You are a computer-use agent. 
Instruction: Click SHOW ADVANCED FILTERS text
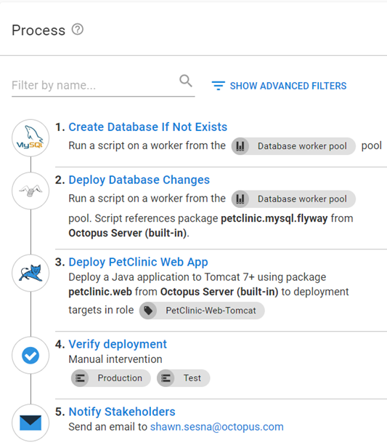288,86
